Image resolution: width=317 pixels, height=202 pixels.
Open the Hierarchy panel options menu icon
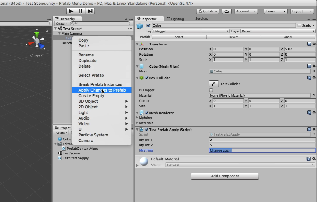(131, 19)
